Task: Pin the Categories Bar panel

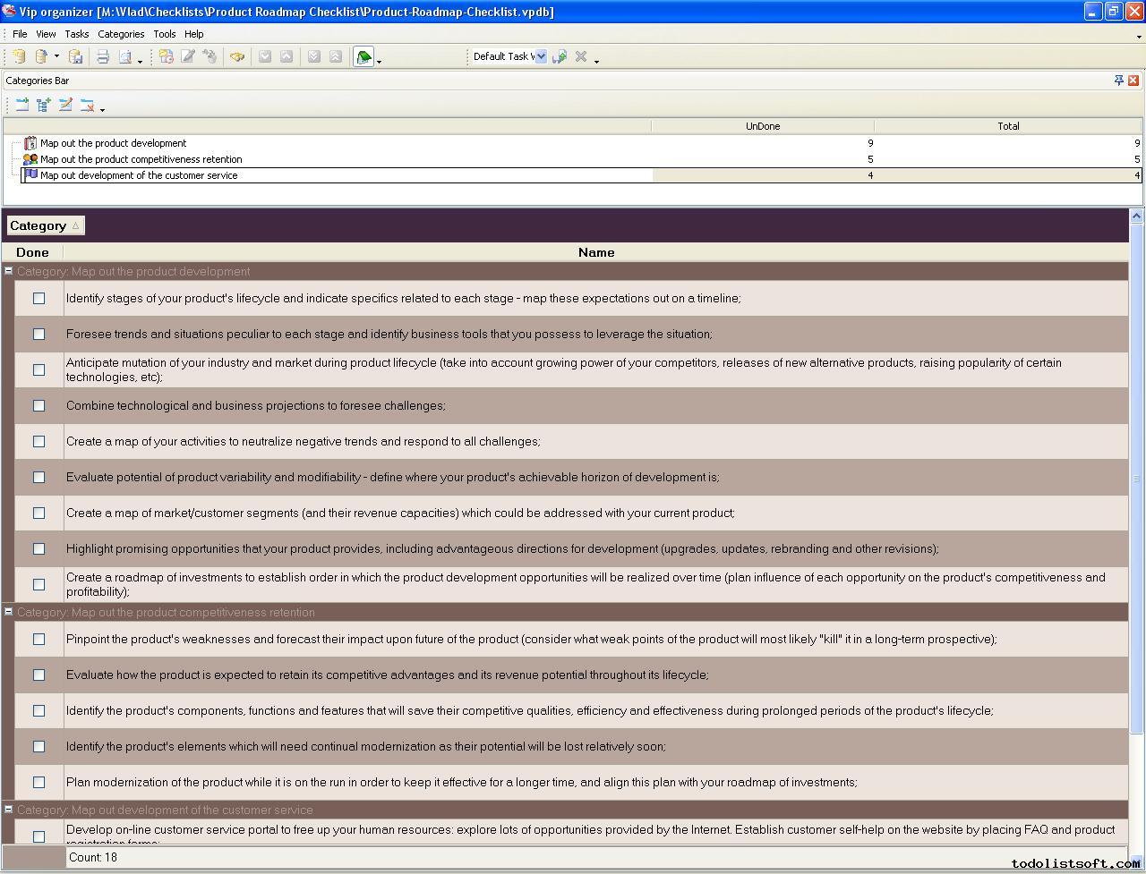Action: (x=1118, y=81)
